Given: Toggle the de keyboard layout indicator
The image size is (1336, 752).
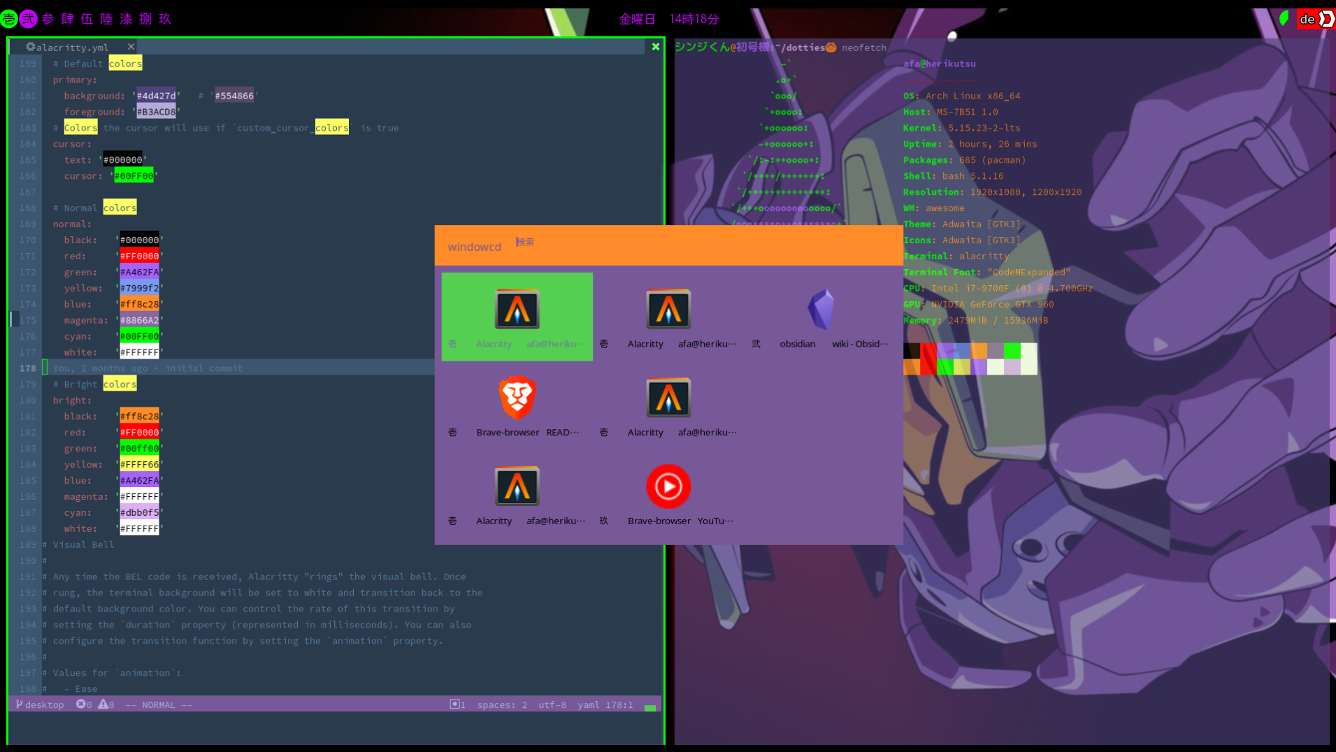Looking at the screenshot, I should pos(1307,19).
